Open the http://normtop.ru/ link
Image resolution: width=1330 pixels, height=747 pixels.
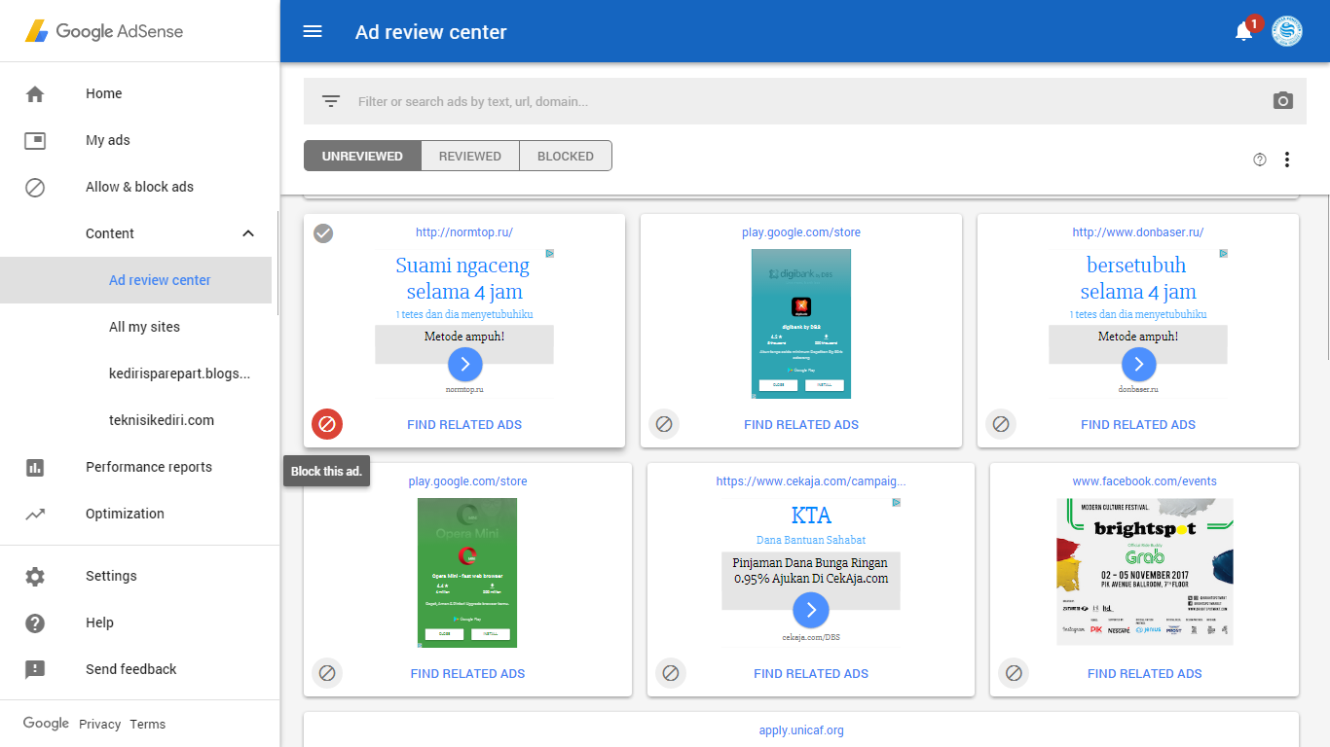point(464,232)
